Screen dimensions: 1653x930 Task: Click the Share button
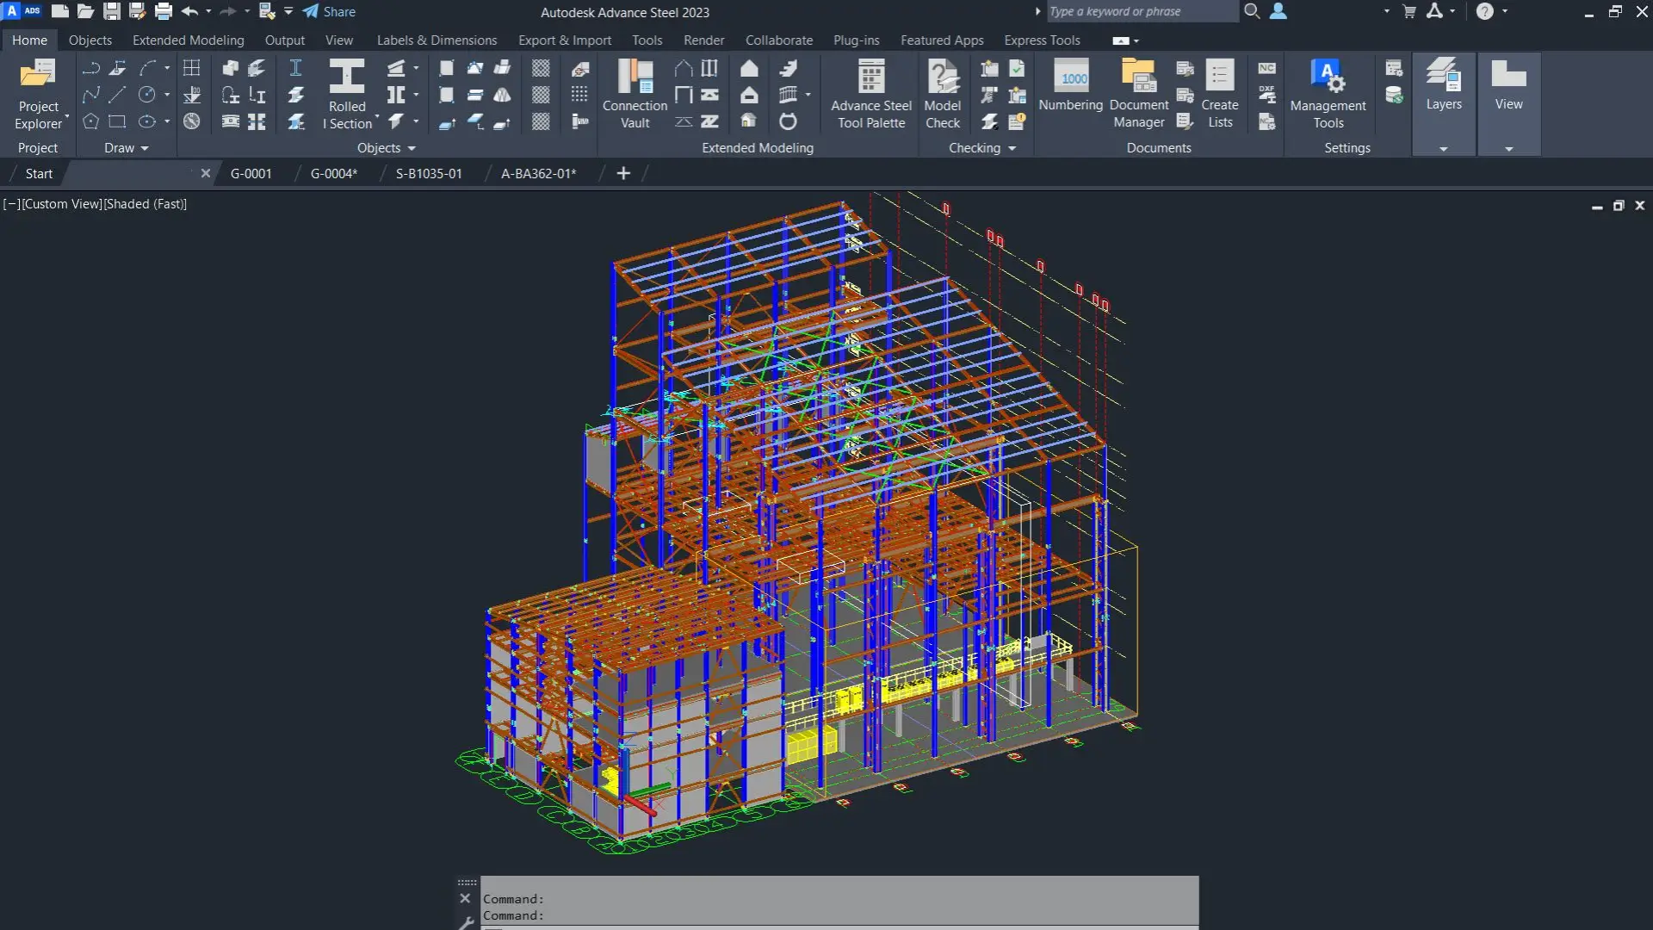(330, 12)
